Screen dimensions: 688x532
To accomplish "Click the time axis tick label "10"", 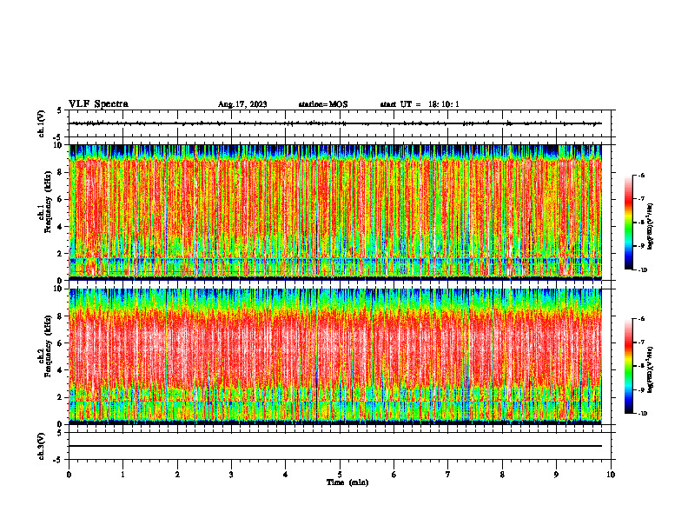I will click(611, 475).
